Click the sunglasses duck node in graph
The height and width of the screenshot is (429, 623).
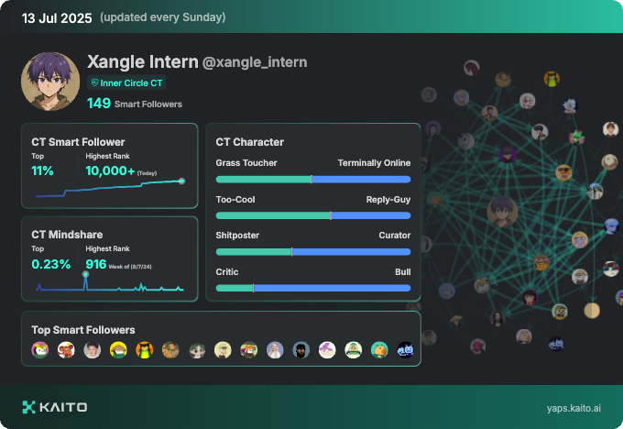[x=563, y=172]
